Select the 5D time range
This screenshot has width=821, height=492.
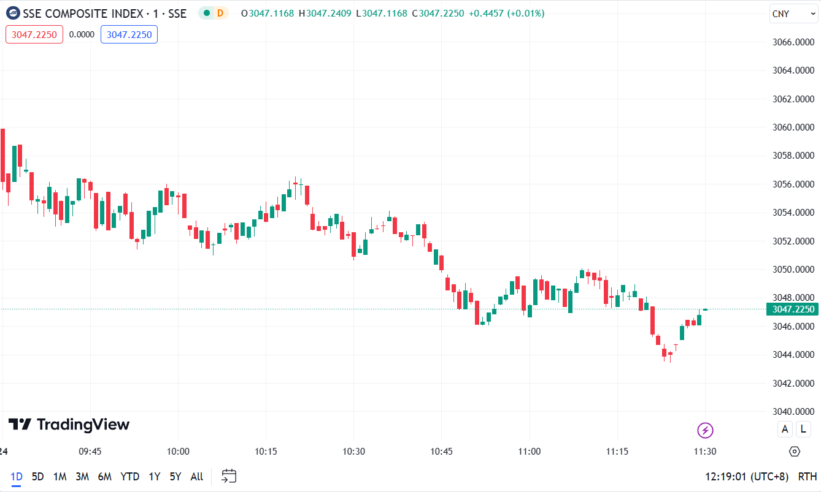pos(37,477)
